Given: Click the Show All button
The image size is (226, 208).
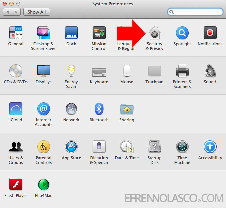Looking at the screenshot, I should 37,12.
